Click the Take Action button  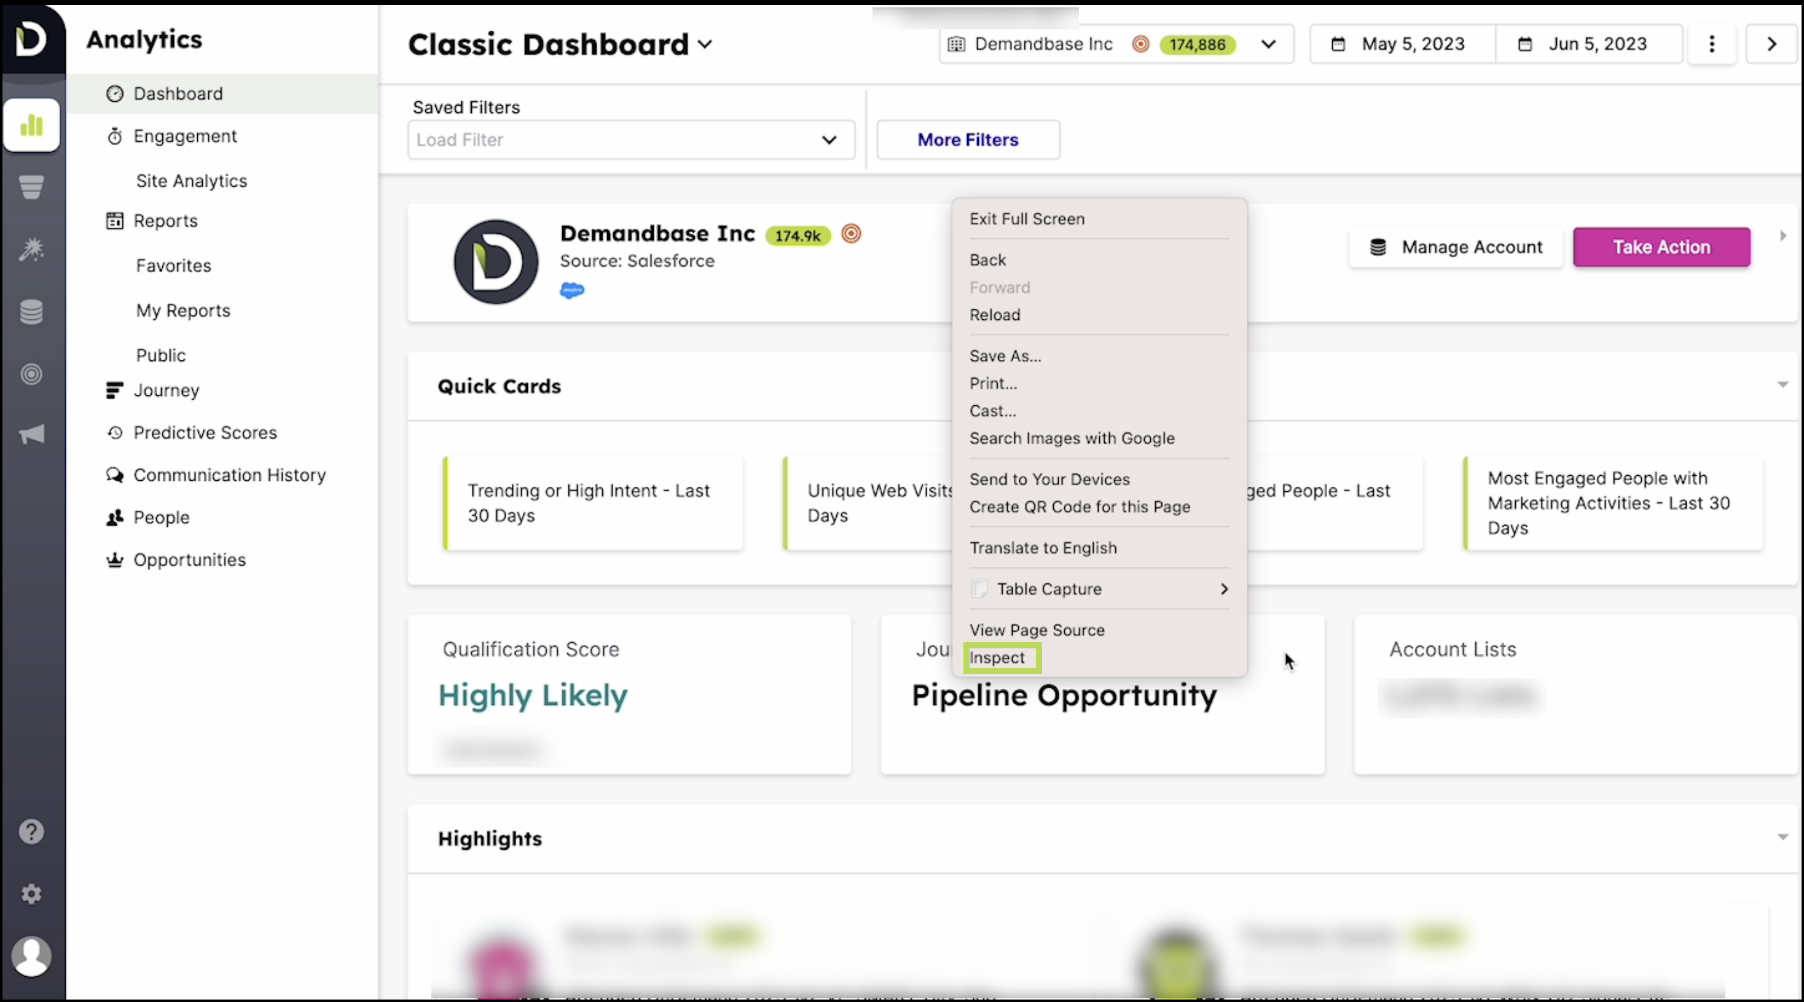click(1660, 247)
